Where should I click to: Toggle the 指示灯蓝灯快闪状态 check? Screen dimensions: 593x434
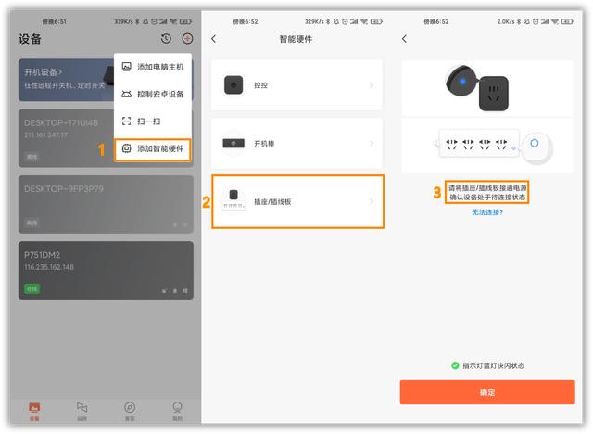[x=455, y=365]
